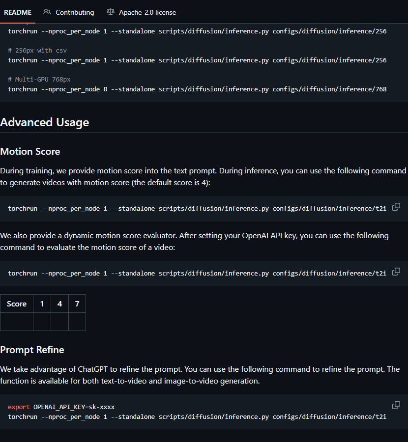Click the Prompt Refine heading
This screenshot has width=408, height=442.
(32, 350)
